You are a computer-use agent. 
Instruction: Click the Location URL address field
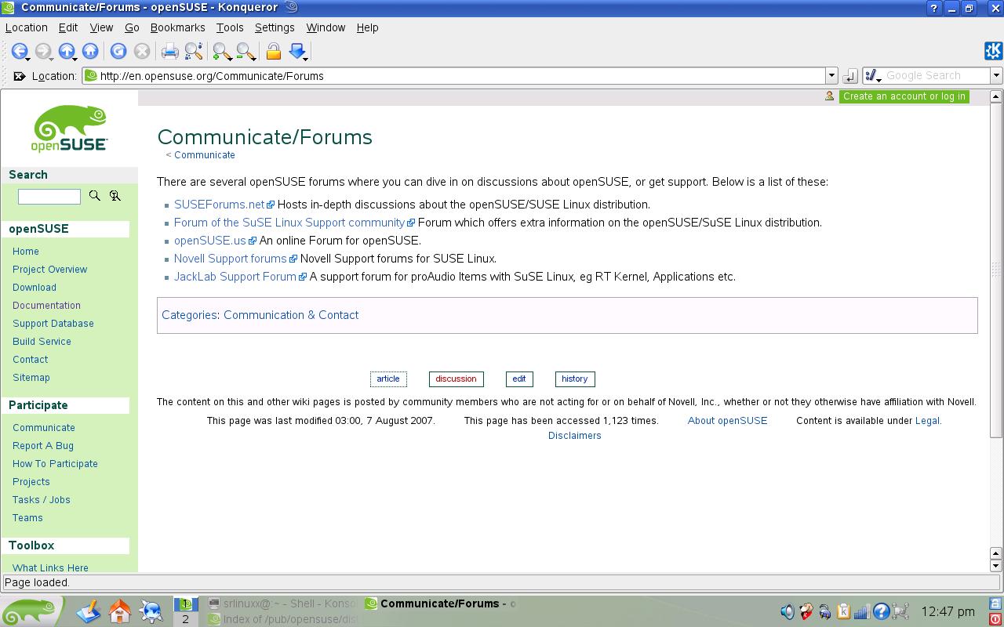pyautogui.click(x=455, y=76)
